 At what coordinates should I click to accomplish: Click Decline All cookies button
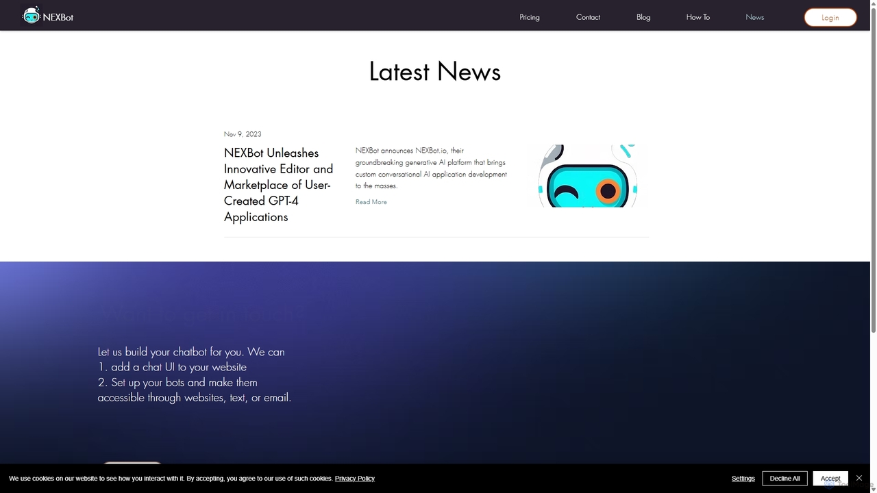click(x=785, y=478)
